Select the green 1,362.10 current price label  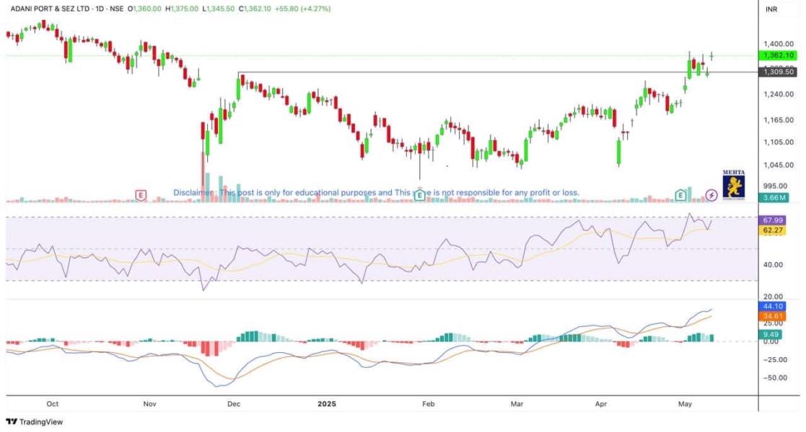[x=778, y=55]
